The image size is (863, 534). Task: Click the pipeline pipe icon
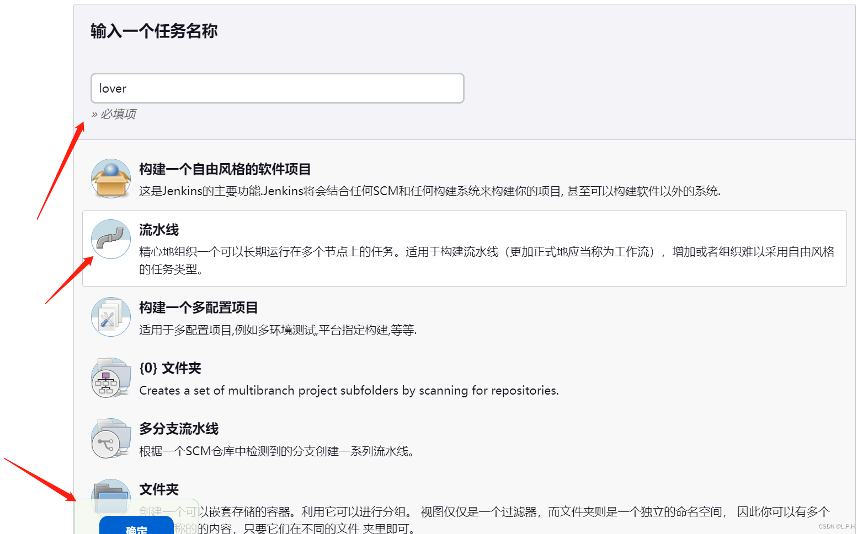click(111, 239)
